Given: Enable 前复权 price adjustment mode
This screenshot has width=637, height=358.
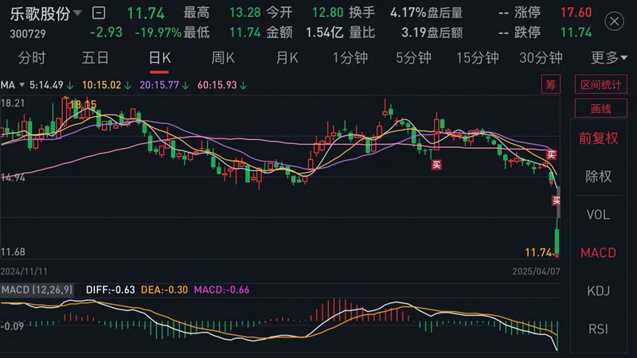Looking at the screenshot, I should pyautogui.click(x=598, y=138).
